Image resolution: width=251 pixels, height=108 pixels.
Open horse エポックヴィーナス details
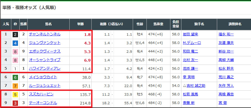coord(45,51)
